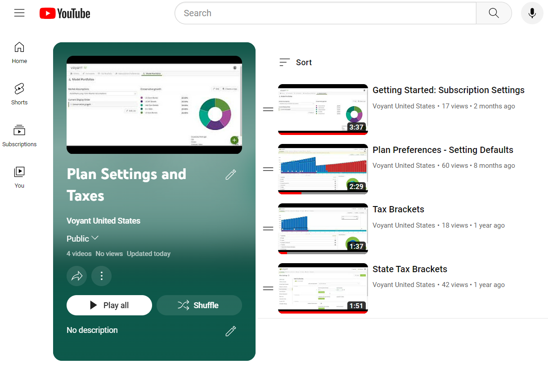The width and height of the screenshot is (548, 368).
Task: Open Home in the sidebar
Action: 19,53
